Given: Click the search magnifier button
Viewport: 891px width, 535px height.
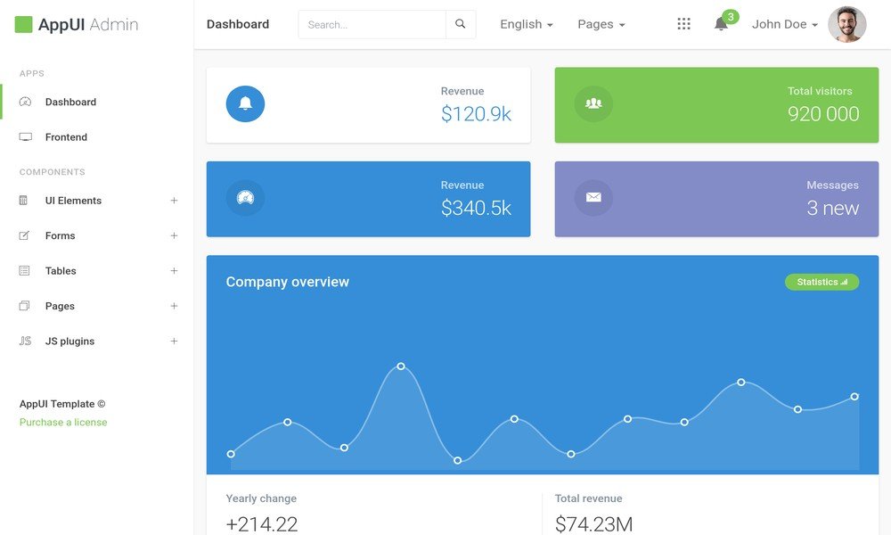Looking at the screenshot, I should coord(461,24).
